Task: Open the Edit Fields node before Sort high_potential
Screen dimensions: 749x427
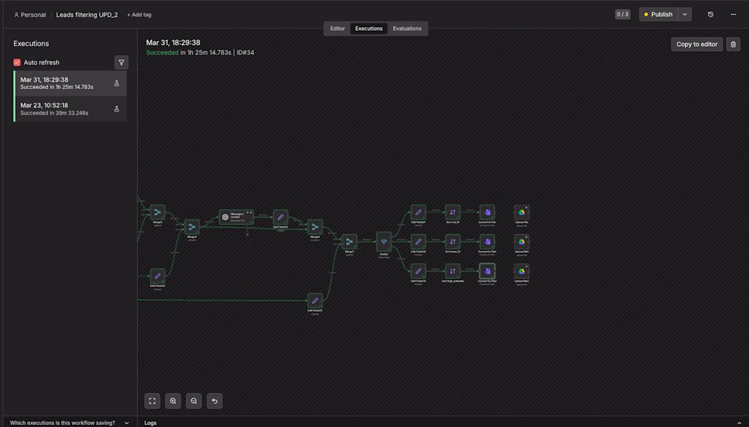Action: click(x=418, y=271)
